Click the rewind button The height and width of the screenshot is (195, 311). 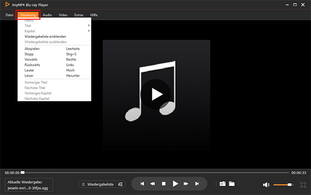(x=152, y=184)
